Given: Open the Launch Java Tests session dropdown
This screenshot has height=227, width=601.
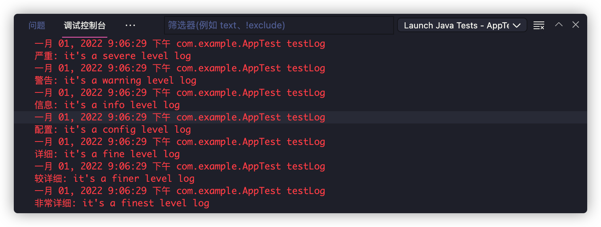Looking at the screenshot, I should tap(456, 25).
